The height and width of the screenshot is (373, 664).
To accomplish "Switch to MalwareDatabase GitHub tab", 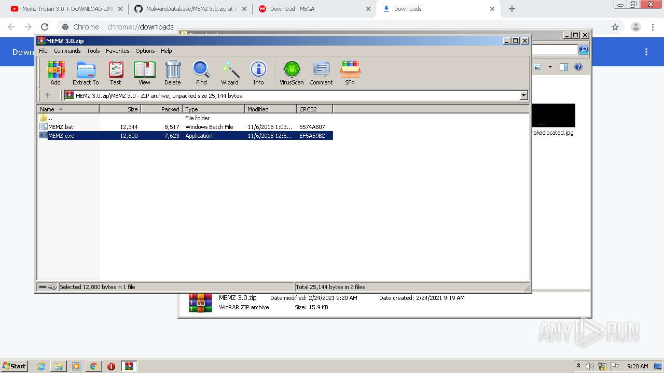I will click(x=190, y=9).
